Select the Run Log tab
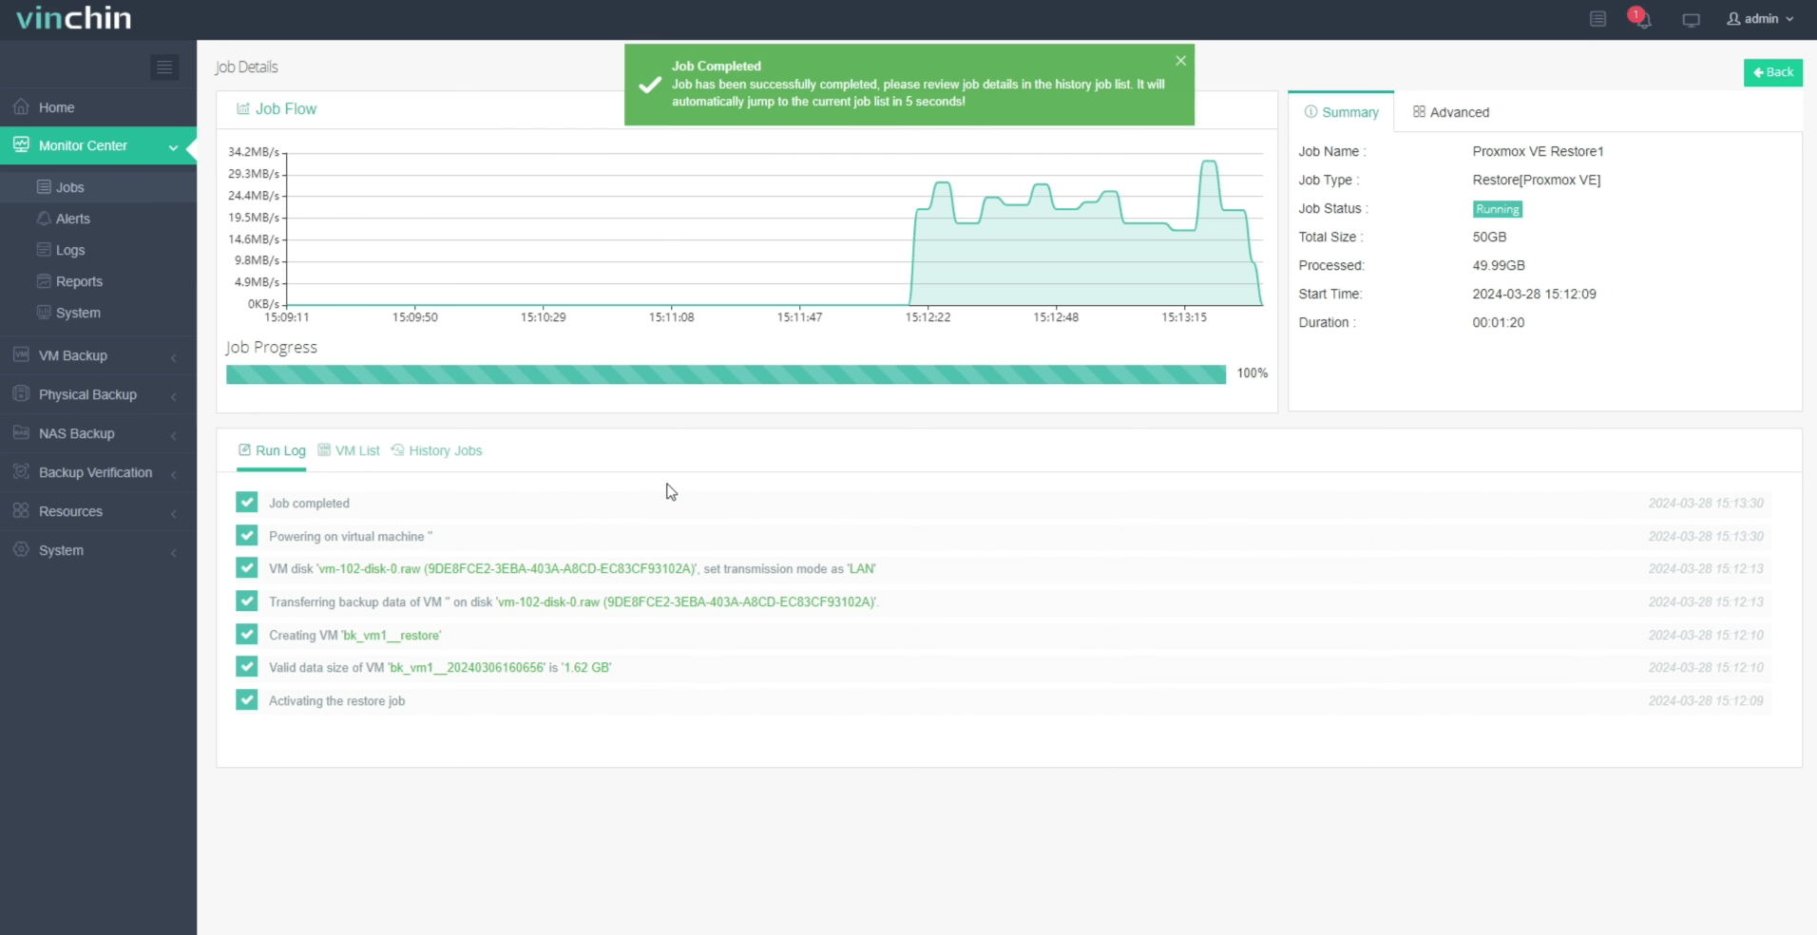 coord(272,450)
